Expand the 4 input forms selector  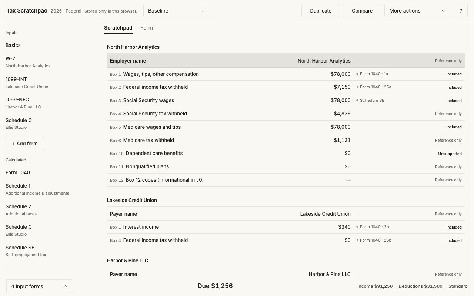[39, 286]
